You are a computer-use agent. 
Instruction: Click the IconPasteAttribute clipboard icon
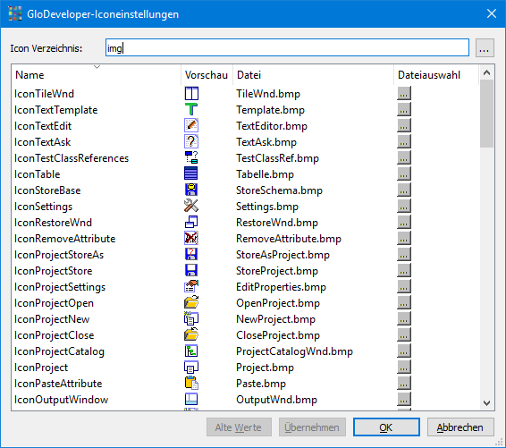click(x=191, y=383)
